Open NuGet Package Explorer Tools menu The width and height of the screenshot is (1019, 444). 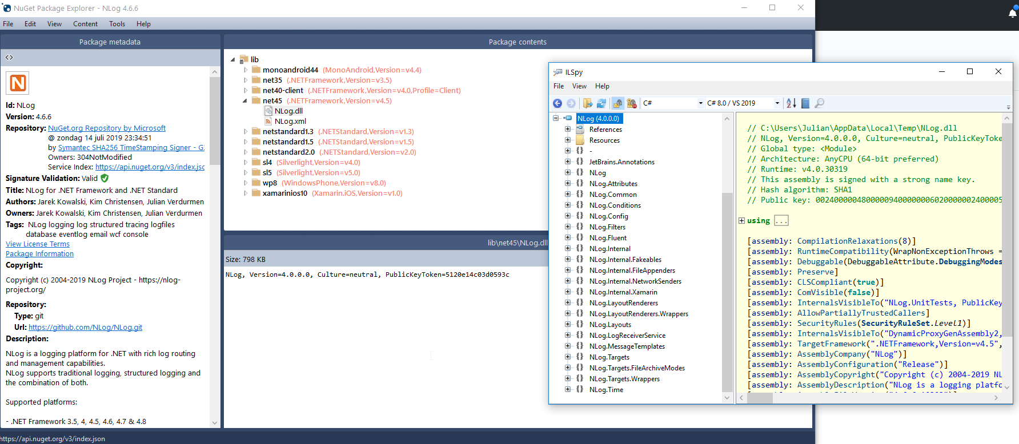[117, 24]
